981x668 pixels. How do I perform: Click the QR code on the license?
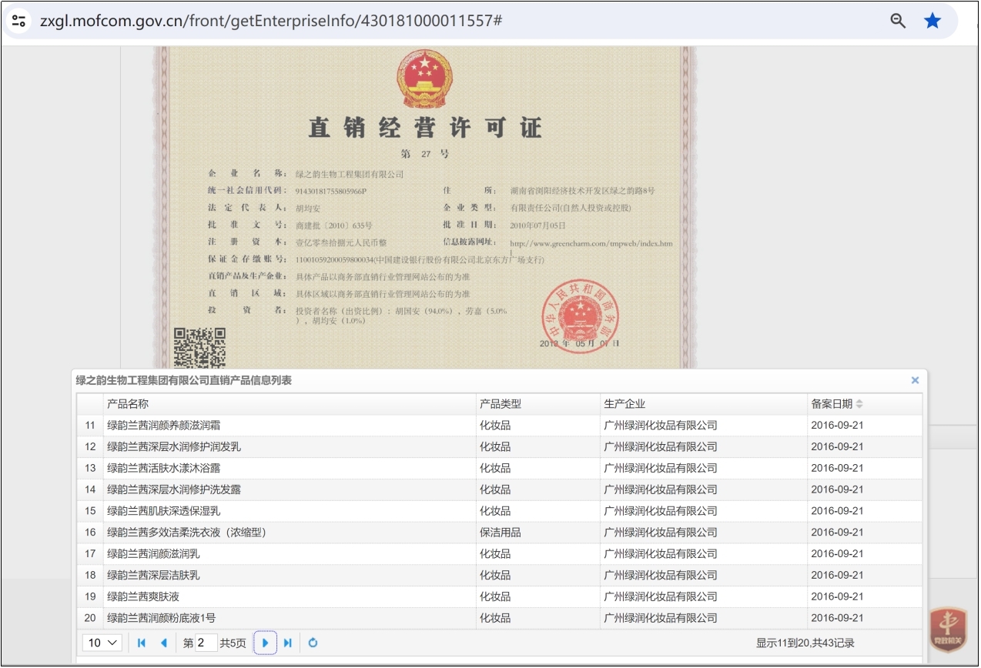199,347
